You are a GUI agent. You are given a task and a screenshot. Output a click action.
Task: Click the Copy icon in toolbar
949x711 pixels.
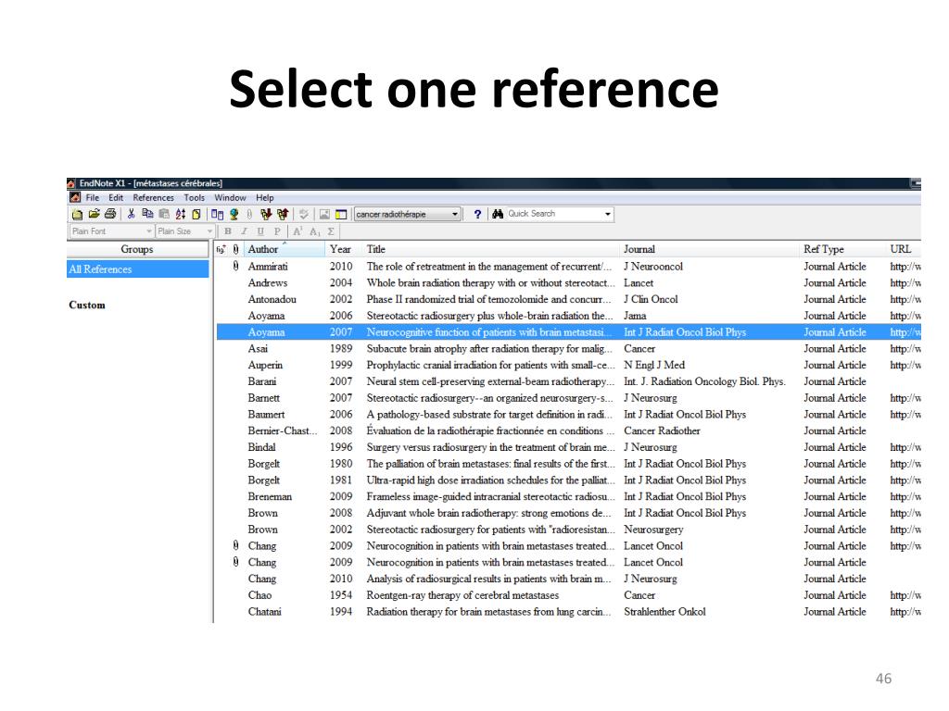pos(147,214)
